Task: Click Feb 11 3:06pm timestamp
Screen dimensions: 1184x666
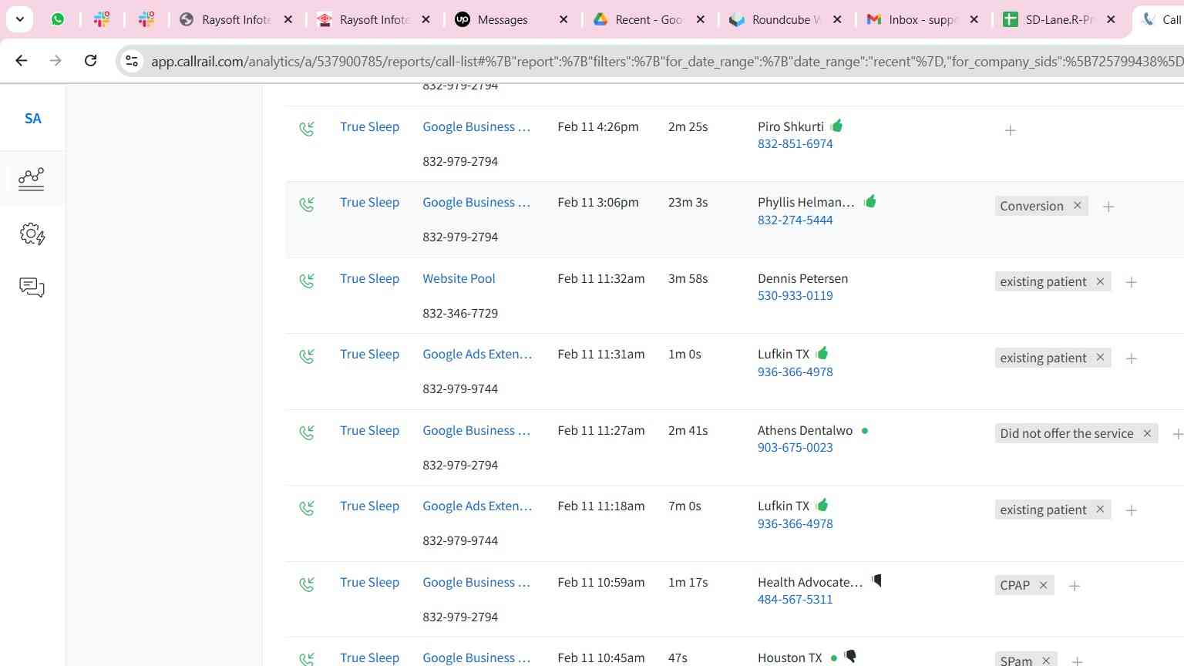Action: (597, 202)
